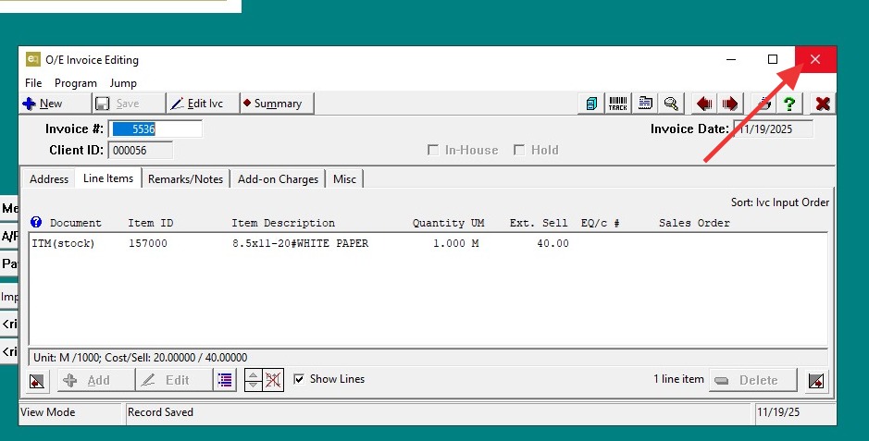Click the Edit line item button
The image size is (869, 441).
click(x=175, y=380)
